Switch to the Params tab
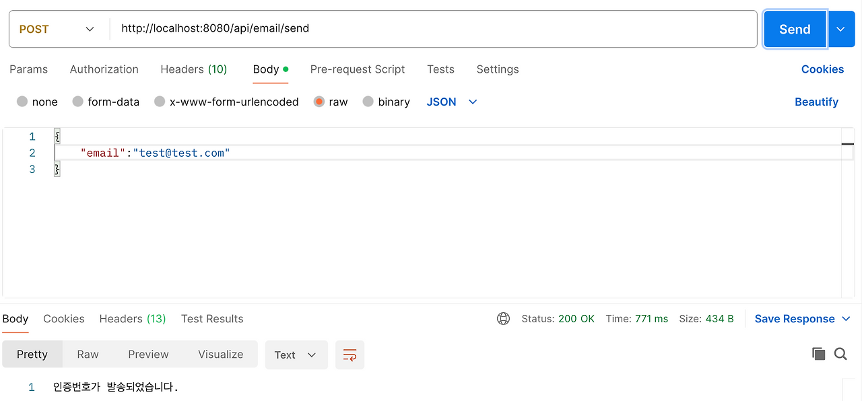Viewport: 862px width, 401px height. pos(29,69)
